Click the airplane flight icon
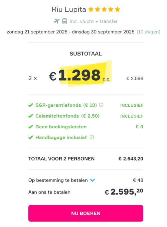 coord(56,21)
